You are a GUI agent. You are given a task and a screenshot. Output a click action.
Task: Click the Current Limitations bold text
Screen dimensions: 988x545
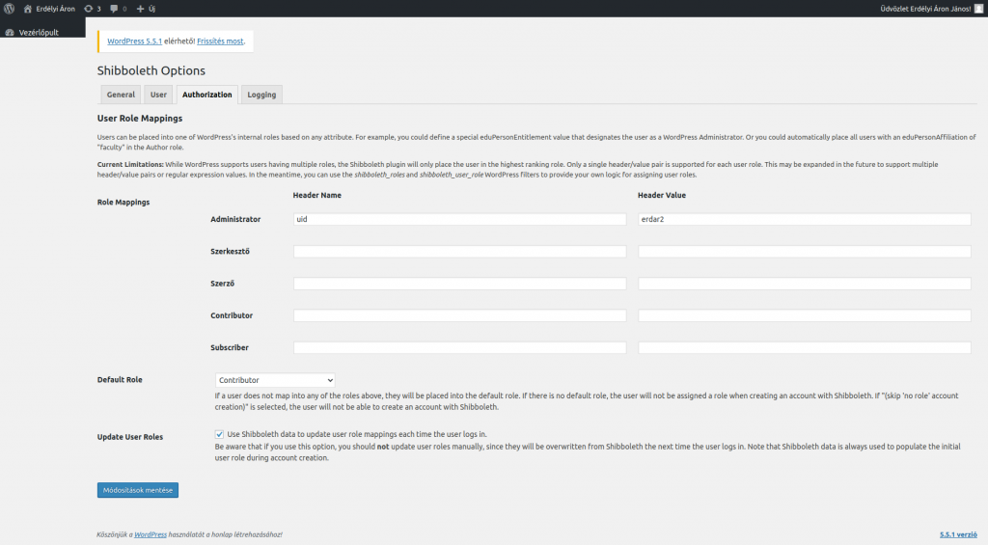pyautogui.click(x=130, y=164)
